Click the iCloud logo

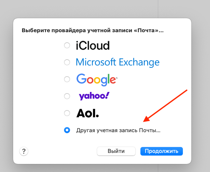click(92, 46)
